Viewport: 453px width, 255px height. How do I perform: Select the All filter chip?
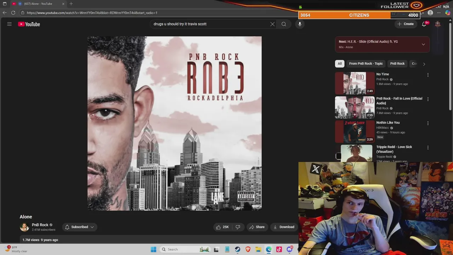tap(340, 64)
